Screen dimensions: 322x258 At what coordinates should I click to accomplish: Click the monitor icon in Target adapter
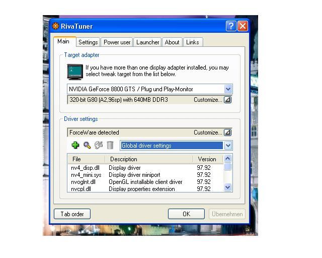(75, 72)
